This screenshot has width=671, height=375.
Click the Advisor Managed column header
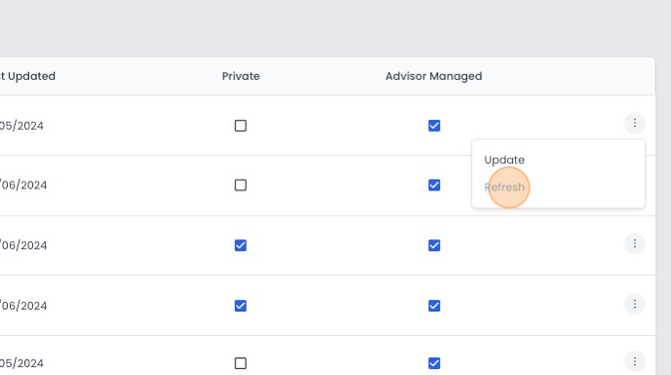pyautogui.click(x=433, y=76)
